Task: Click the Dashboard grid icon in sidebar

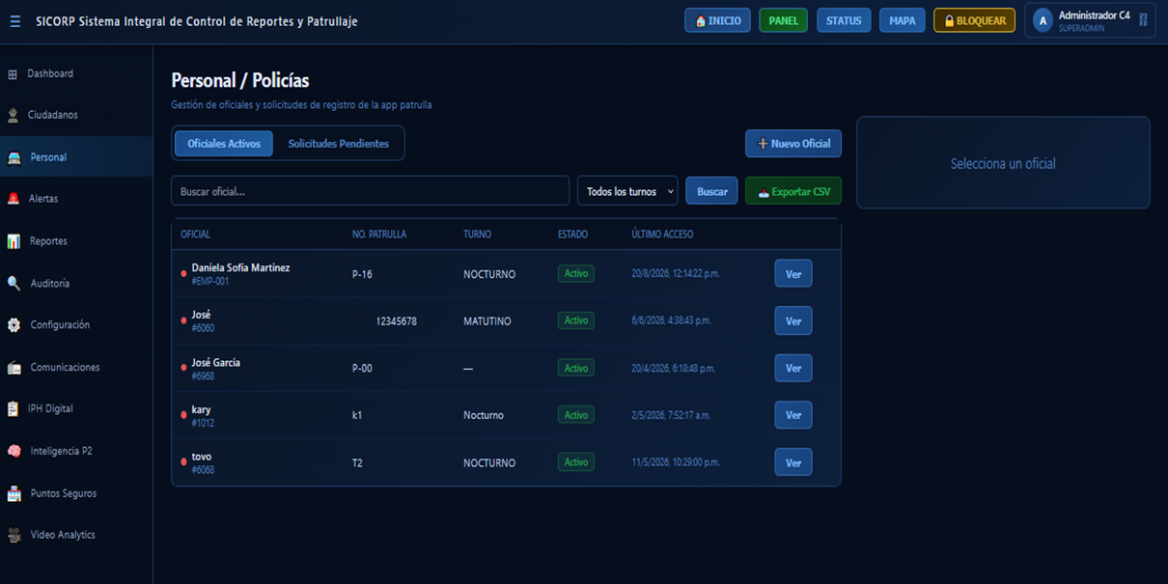Action: click(13, 74)
